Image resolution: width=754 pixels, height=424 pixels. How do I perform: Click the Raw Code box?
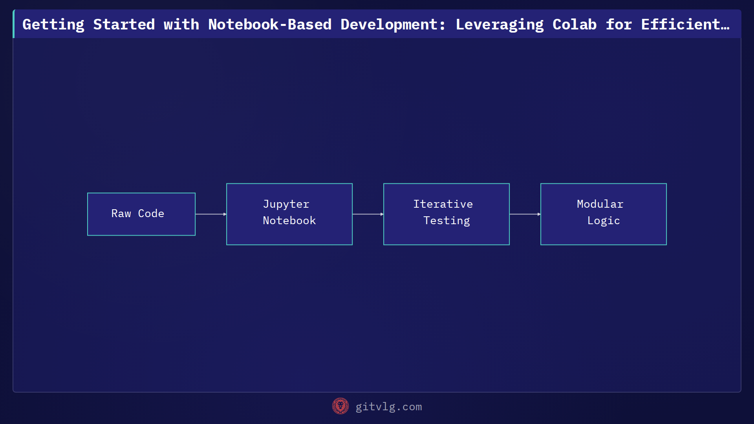pyautogui.click(x=141, y=214)
